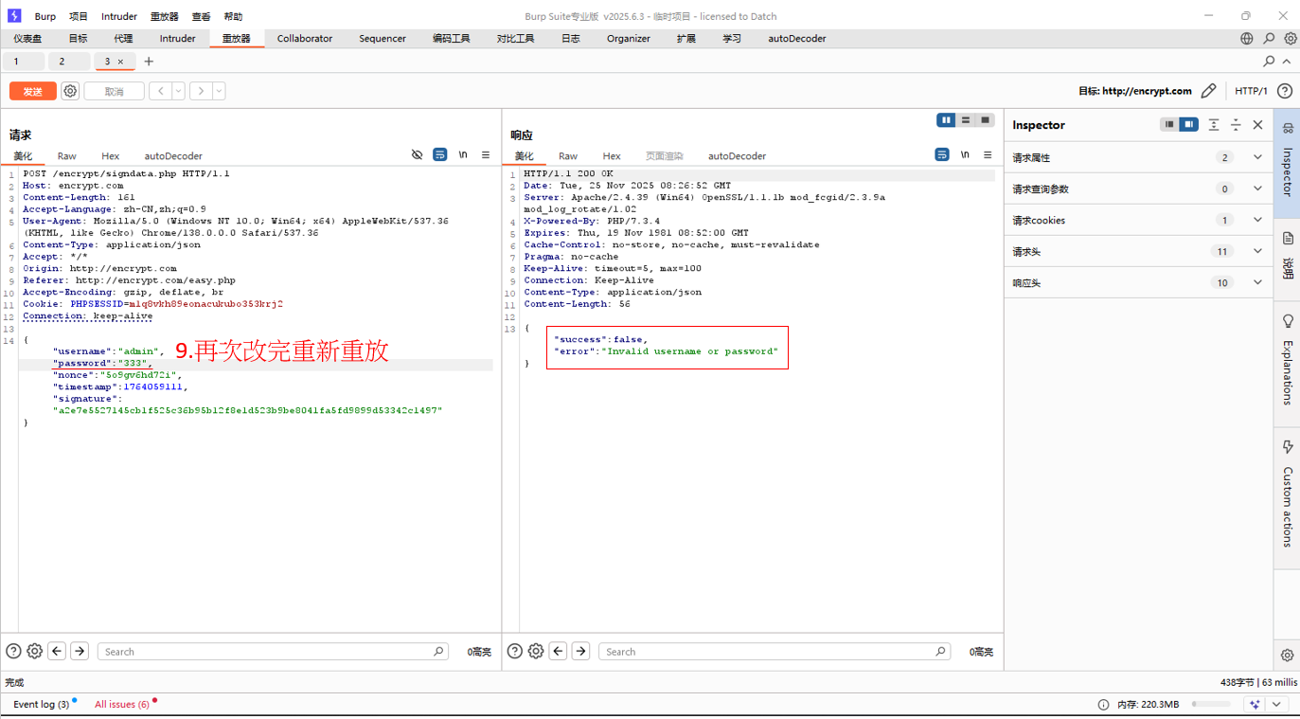
Task: Edit the target with the pencil icon
Action: [x=1208, y=91]
